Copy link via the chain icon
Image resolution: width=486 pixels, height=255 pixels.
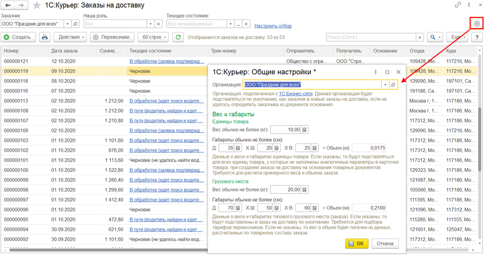[x=458, y=5]
